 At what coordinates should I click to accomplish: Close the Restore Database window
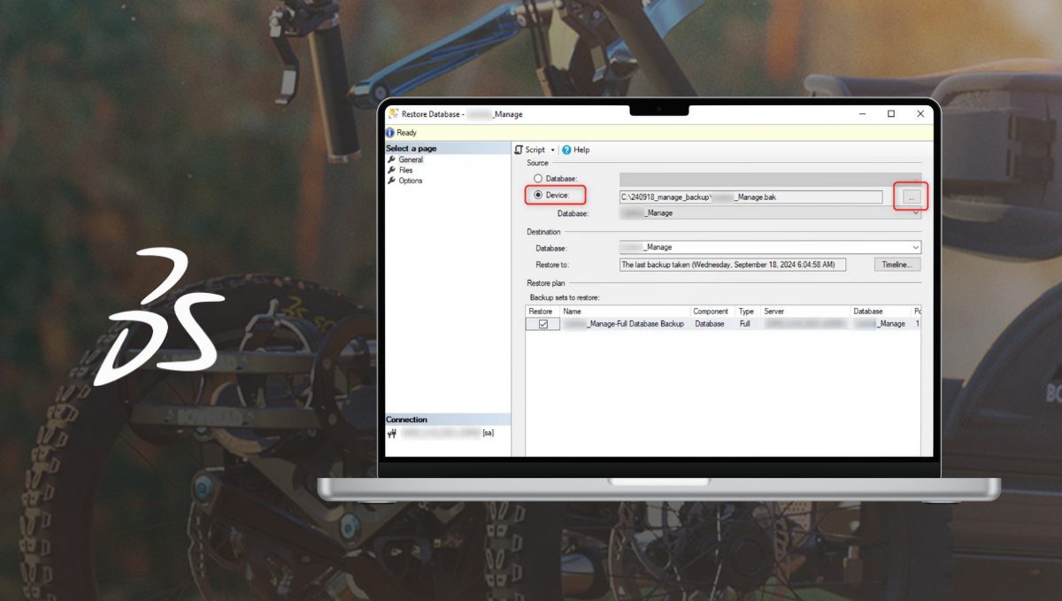920,114
